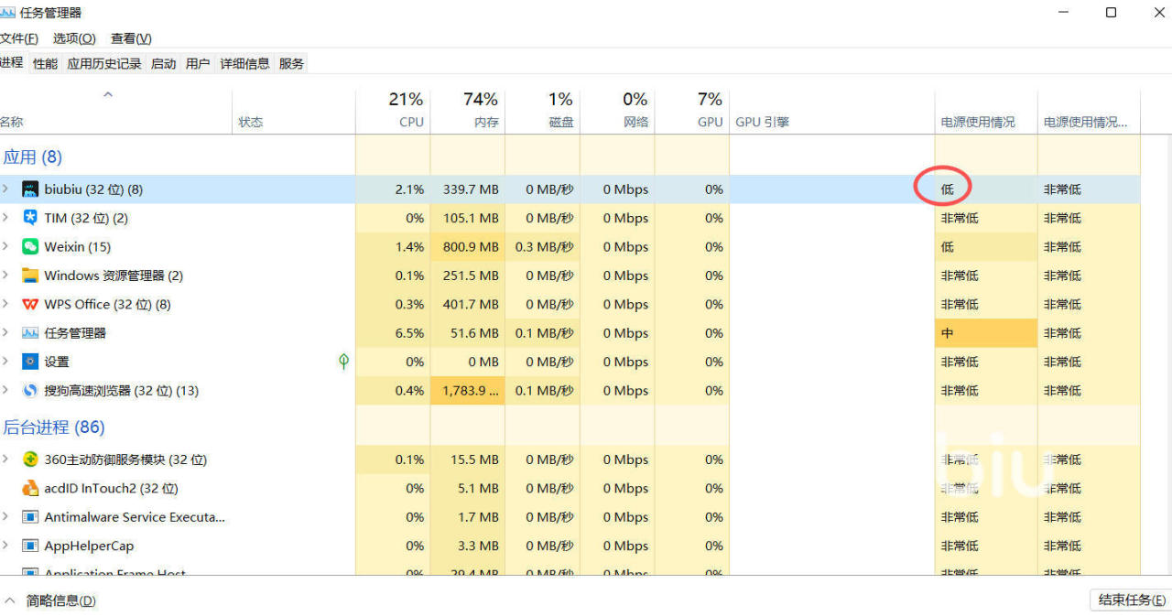
Task: Switch to the 启动 tab
Action: 163,63
